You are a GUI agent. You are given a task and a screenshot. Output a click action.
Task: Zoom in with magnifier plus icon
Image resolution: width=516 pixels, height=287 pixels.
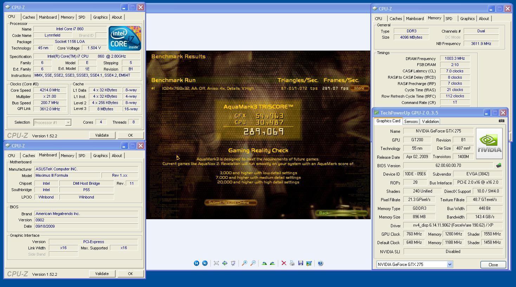[244, 263]
